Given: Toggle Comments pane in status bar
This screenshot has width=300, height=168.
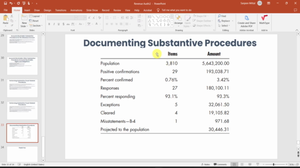Looking at the screenshot, I should point(220,164).
